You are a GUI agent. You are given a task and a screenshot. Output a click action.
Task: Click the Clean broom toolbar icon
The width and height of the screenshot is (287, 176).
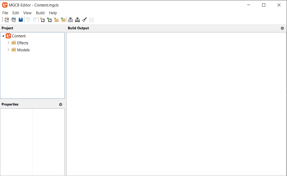pyautogui.click(x=84, y=20)
